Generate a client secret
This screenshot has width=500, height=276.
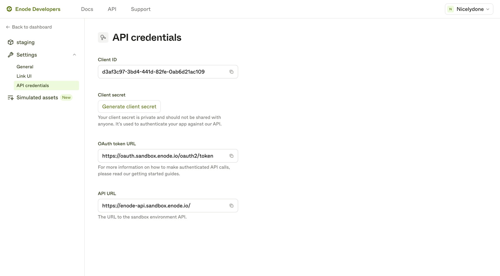129,107
